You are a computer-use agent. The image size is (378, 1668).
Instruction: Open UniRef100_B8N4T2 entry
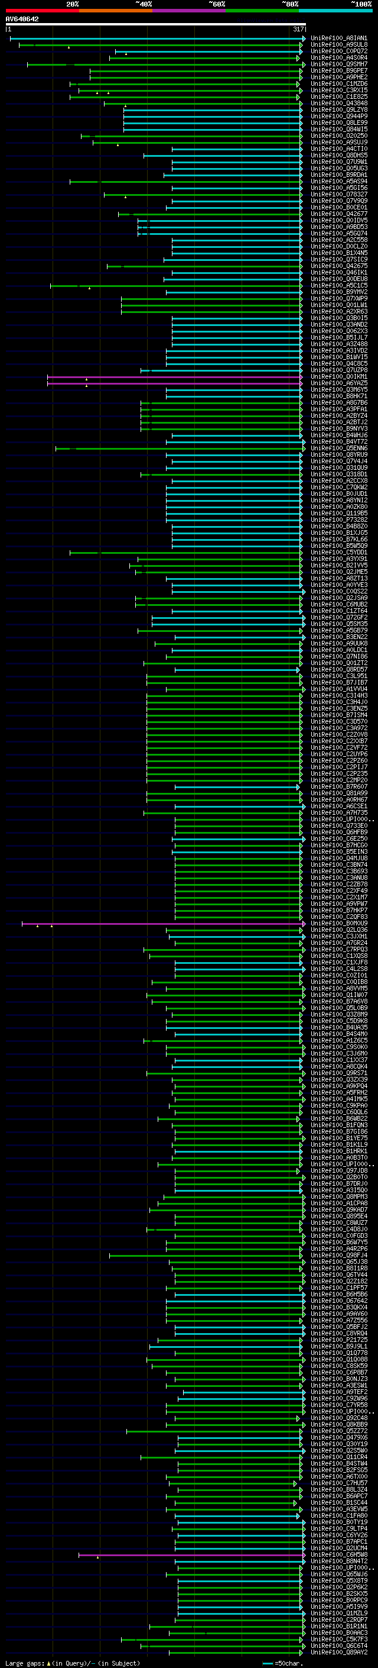pos(339,1561)
